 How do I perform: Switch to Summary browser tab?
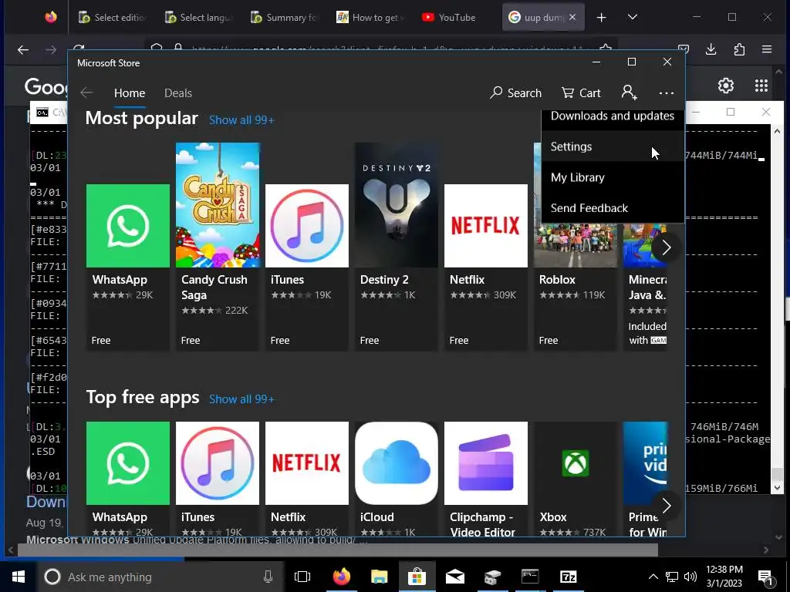(x=285, y=18)
